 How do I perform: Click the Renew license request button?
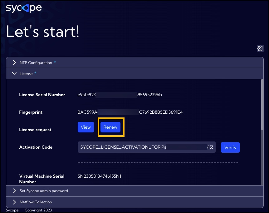tap(110, 127)
